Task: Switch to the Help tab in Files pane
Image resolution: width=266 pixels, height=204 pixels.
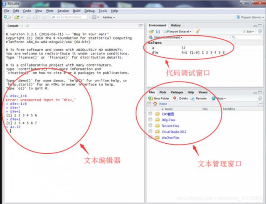Action: click(x=191, y=92)
